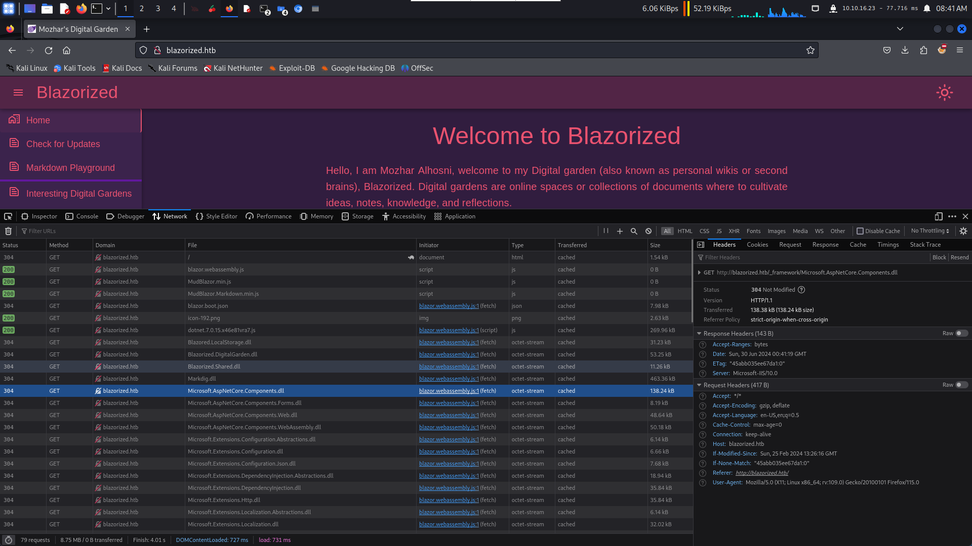Image resolution: width=972 pixels, height=546 pixels.
Task: Select the Markdig.dll request row
Action: 346,379
